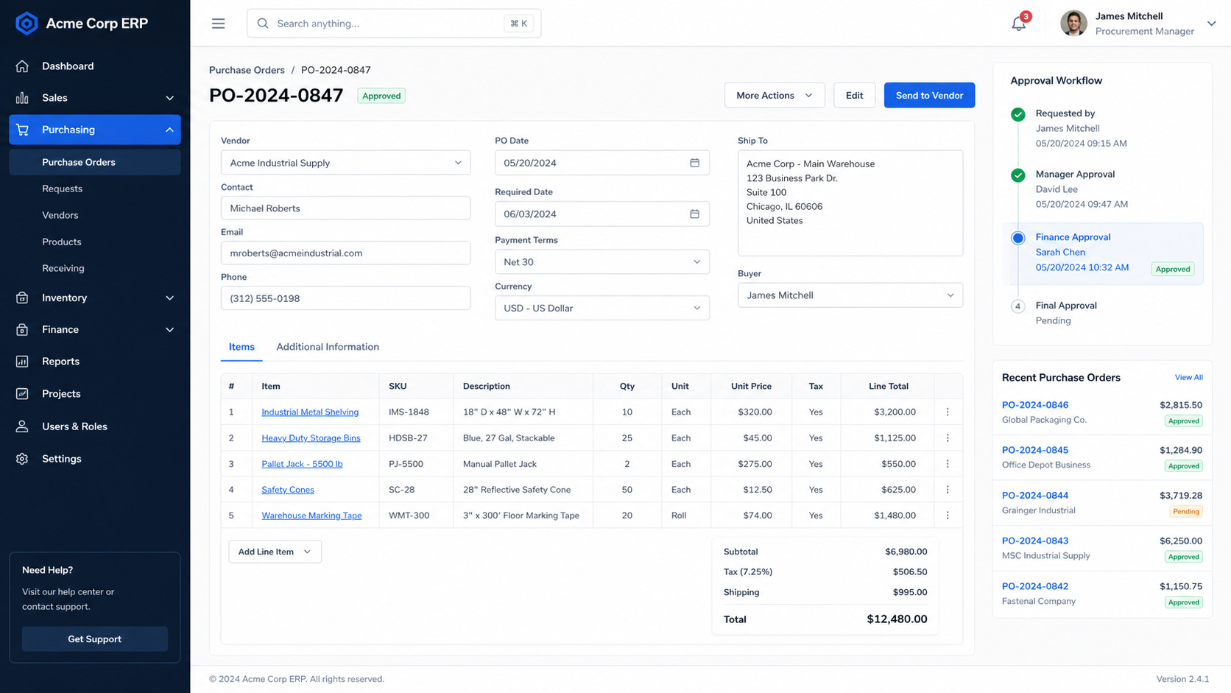Click the Reports icon in sidebar
Image resolution: width=1231 pixels, height=693 pixels.
[x=22, y=362]
